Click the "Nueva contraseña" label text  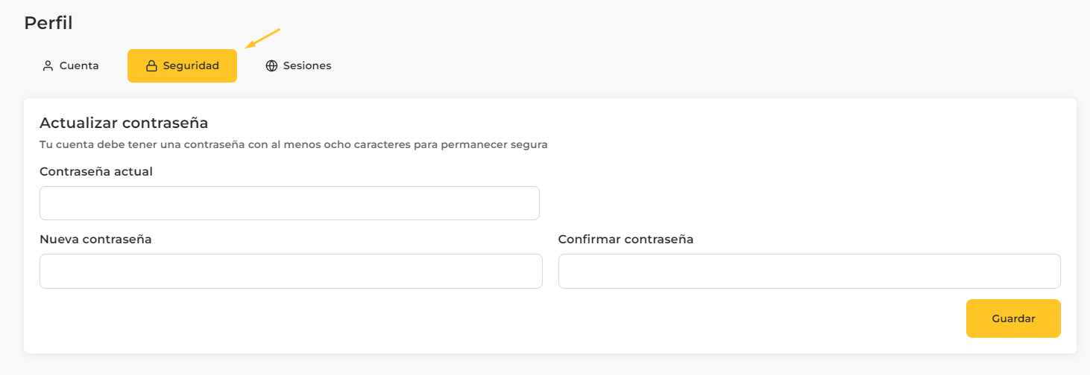[95, 240]
